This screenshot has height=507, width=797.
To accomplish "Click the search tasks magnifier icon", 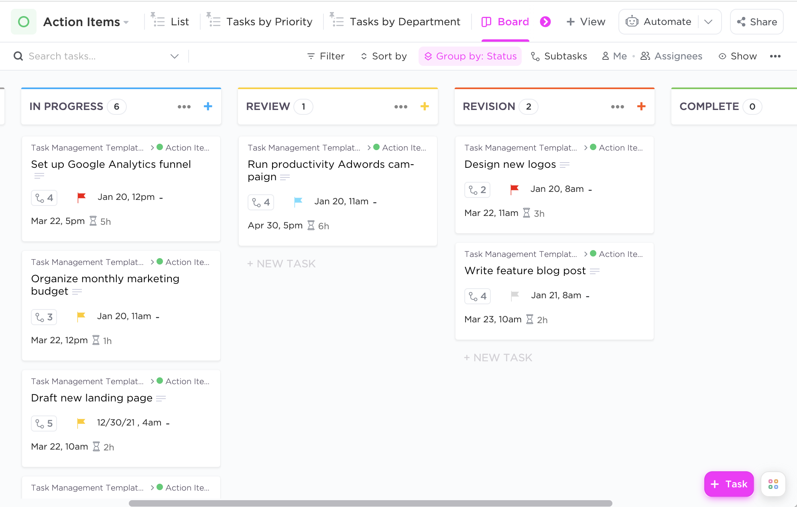I will (x=18, y=56).
